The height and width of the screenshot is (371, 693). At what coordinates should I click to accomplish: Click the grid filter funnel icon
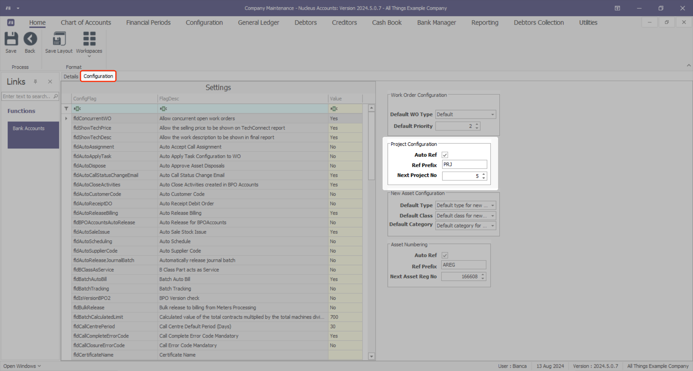click(66, 108)
